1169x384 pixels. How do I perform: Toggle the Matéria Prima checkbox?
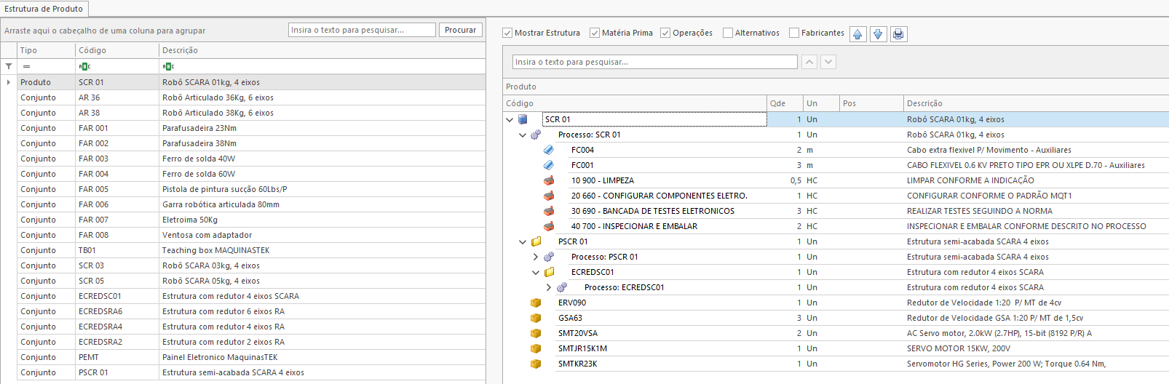(595, 33)
